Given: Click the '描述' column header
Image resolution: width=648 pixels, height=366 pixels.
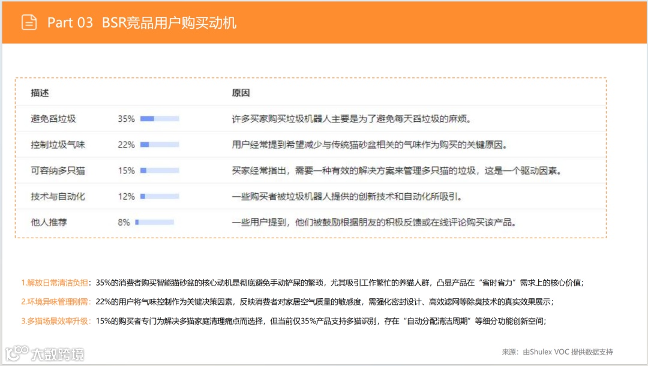Looking at the screenshot, I should coord(40,93).
